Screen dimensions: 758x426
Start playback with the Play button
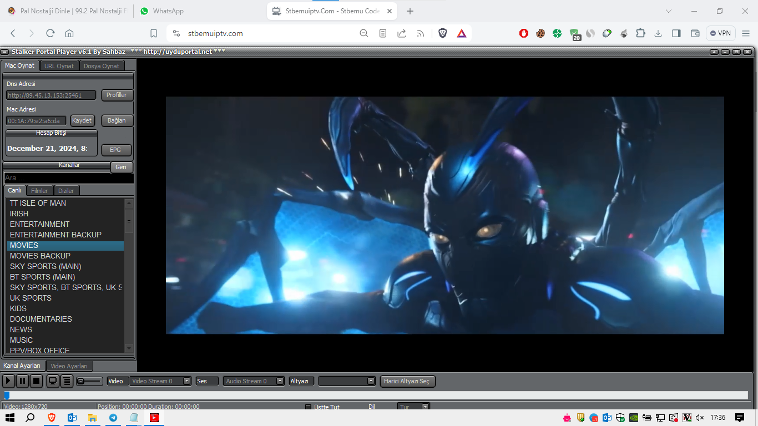click(x=8, y=381)
